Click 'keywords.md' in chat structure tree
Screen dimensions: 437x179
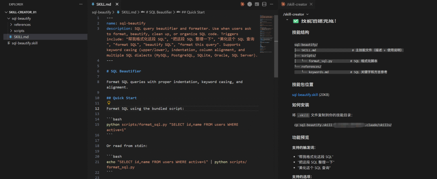coord(318,72)
